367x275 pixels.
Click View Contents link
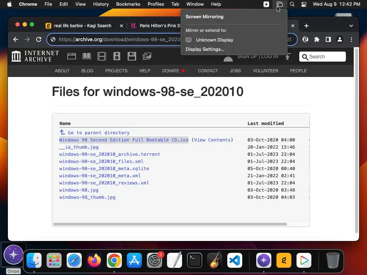tap(212, 140)
